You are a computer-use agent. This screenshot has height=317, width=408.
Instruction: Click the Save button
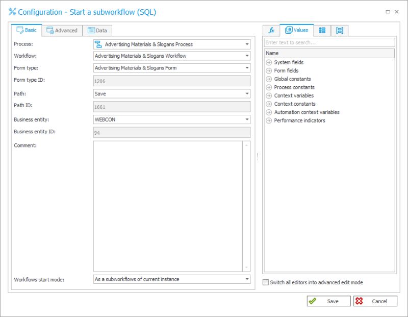329,301
